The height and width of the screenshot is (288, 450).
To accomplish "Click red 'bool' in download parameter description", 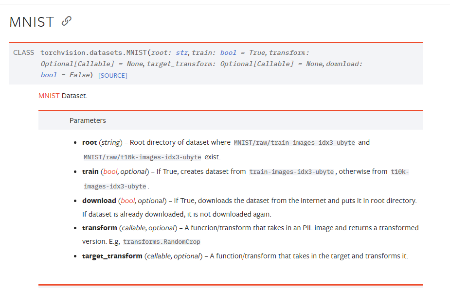I will [128, 201].
